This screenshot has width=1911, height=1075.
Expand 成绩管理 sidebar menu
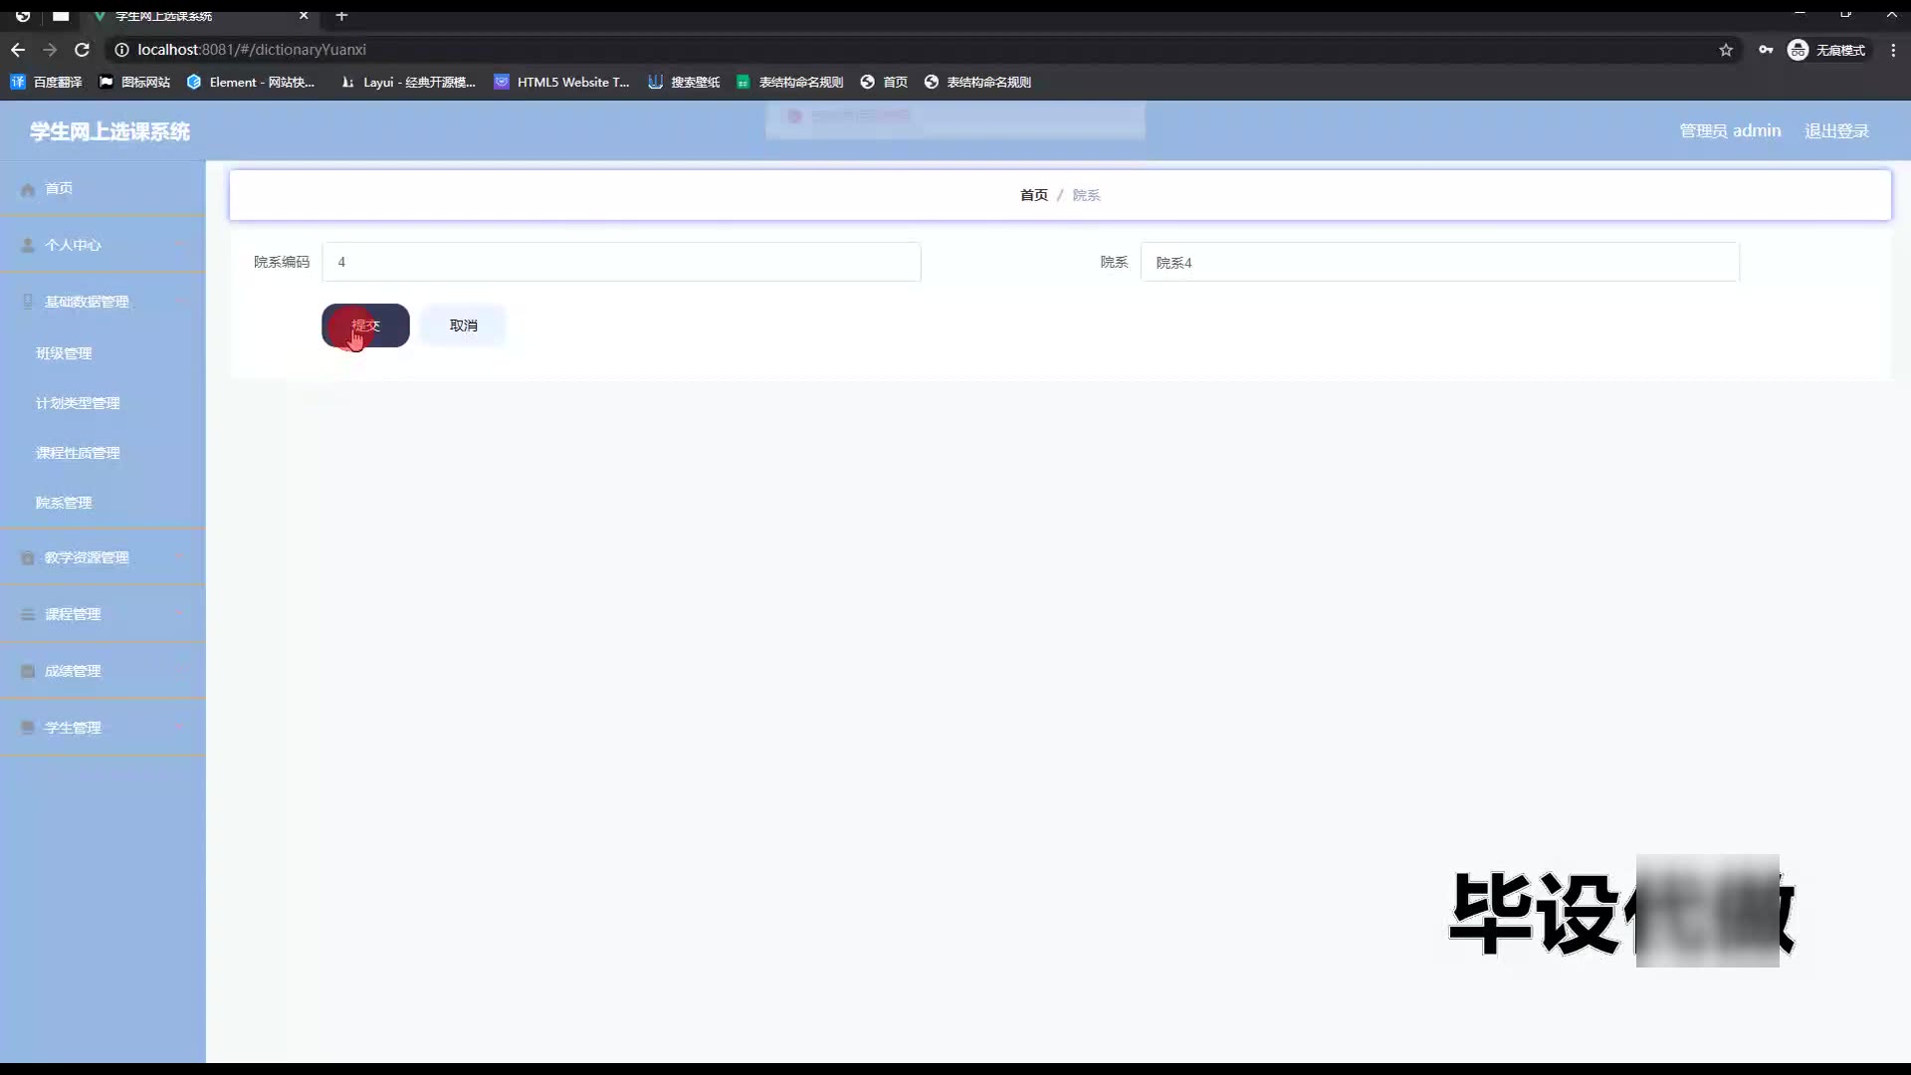point(103,671)
